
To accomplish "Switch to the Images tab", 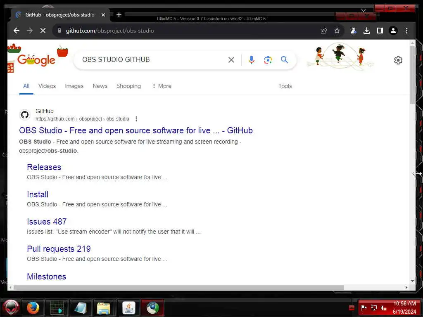I will pyautogui.click(x=74, y=86).
